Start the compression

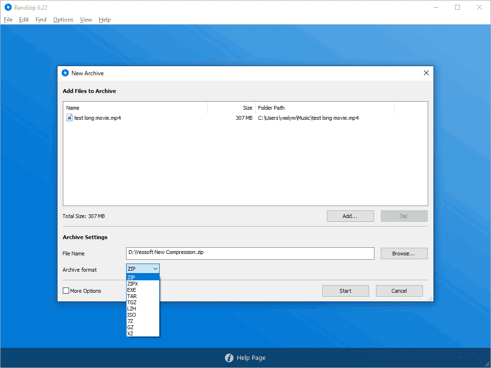[345, 291]
